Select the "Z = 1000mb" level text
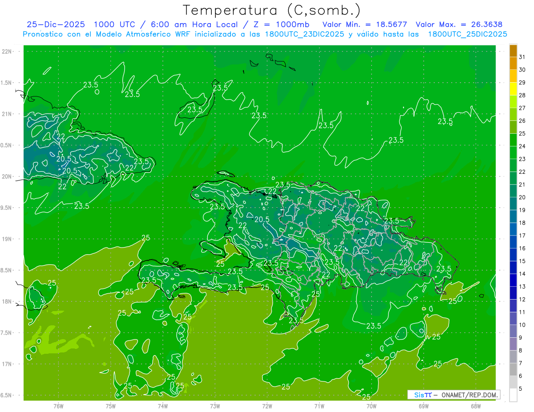The width and height of the screenshot is (534, 412). click(x=282, y=24)
